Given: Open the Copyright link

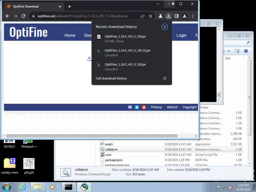Looking at the screenshot, I should 189,107.
